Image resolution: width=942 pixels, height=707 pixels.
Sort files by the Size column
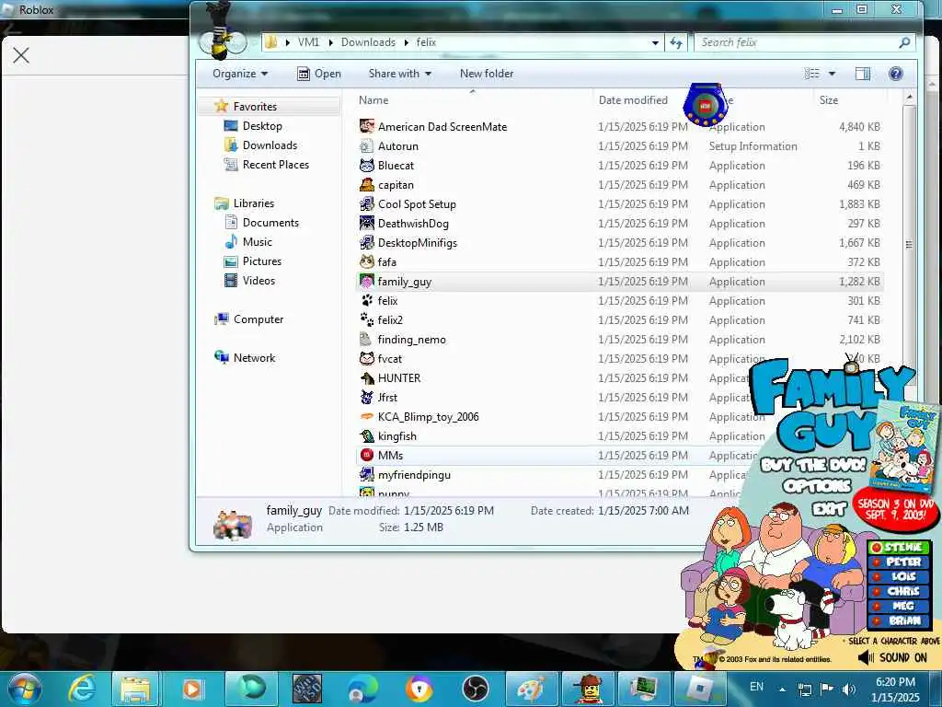(829, 99)
